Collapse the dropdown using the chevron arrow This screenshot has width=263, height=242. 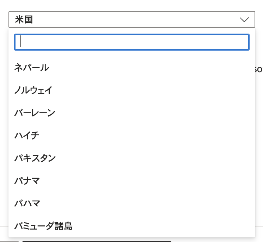[x=244, y=19]
